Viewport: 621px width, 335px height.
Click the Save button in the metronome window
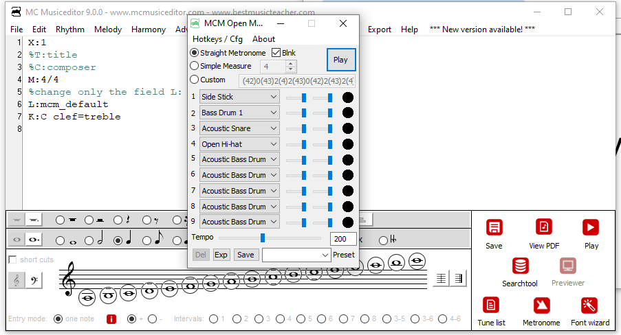click(246, 255)
